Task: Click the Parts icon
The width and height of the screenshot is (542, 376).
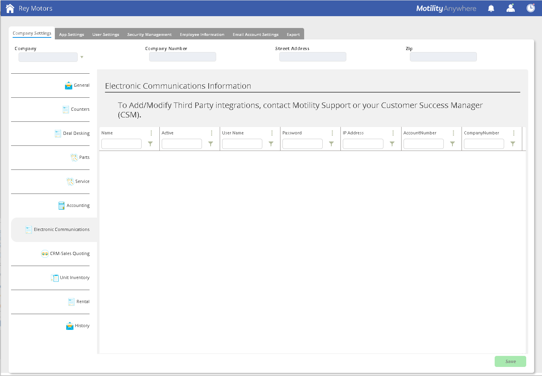Action: click(x=74, y=158)
